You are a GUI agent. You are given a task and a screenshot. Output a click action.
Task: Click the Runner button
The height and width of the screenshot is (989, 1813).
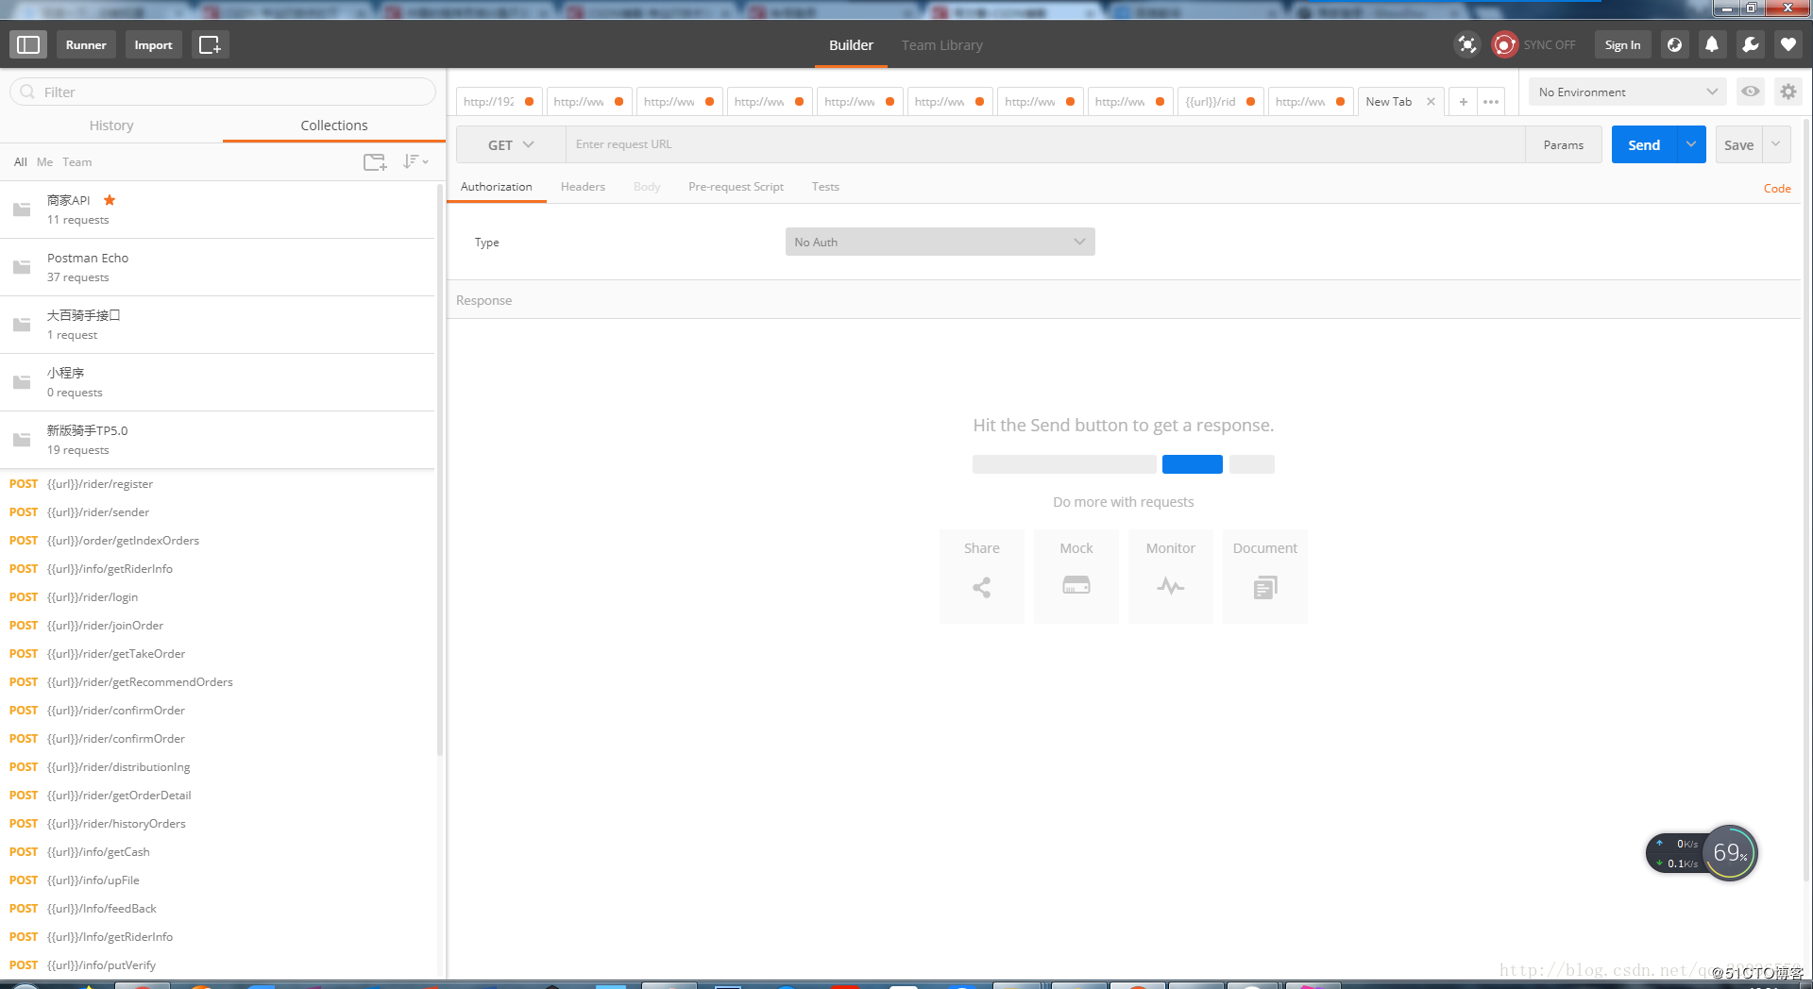click(86, 44)
